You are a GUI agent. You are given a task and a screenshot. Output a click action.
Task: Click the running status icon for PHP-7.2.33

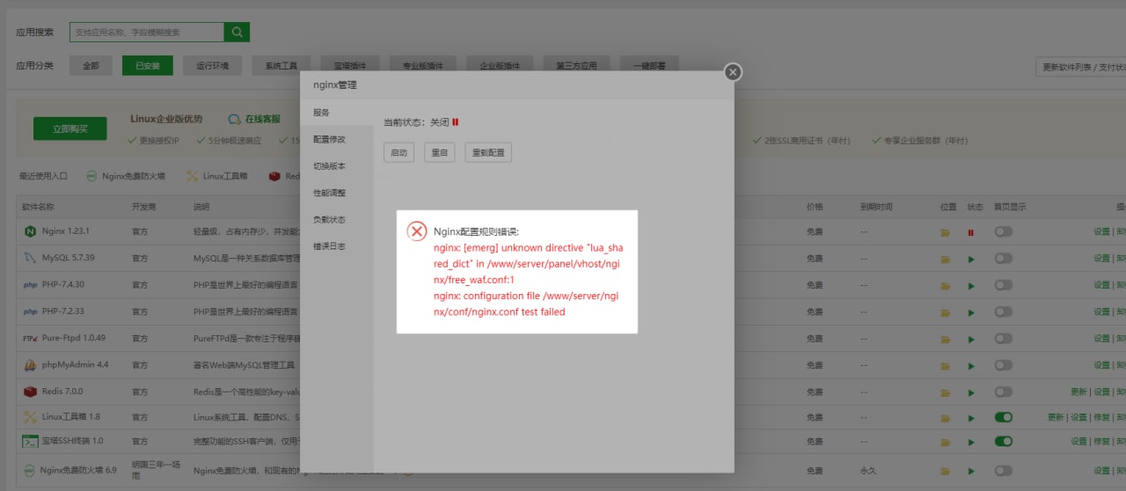coord(971,311)
